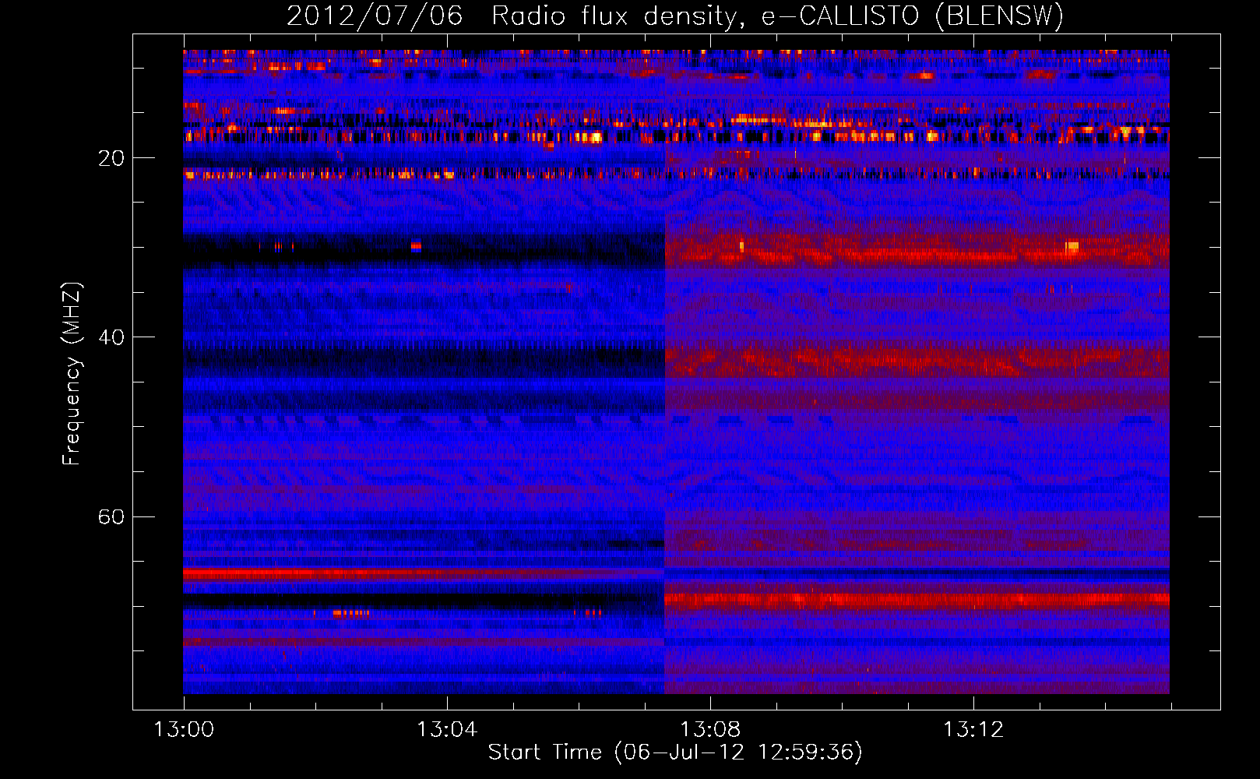Viewport: 1260px width, 779px height.
Task: Click the '13:12' time tick label
Action: (x=973, y=730)
